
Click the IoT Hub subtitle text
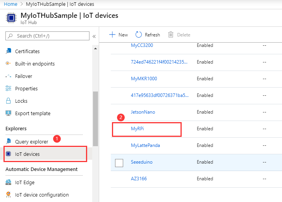[29, 22]
